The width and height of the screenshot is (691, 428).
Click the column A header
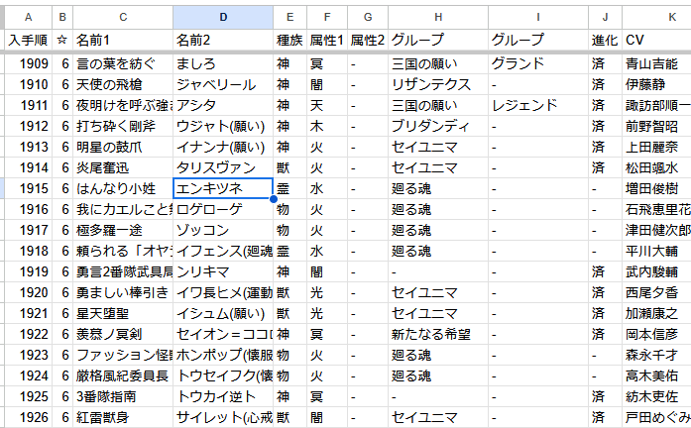point(27,17)
